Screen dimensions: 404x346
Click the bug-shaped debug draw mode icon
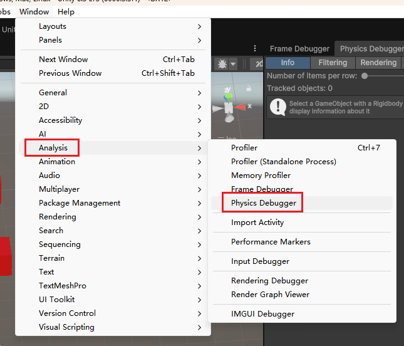tap(222, 64)
